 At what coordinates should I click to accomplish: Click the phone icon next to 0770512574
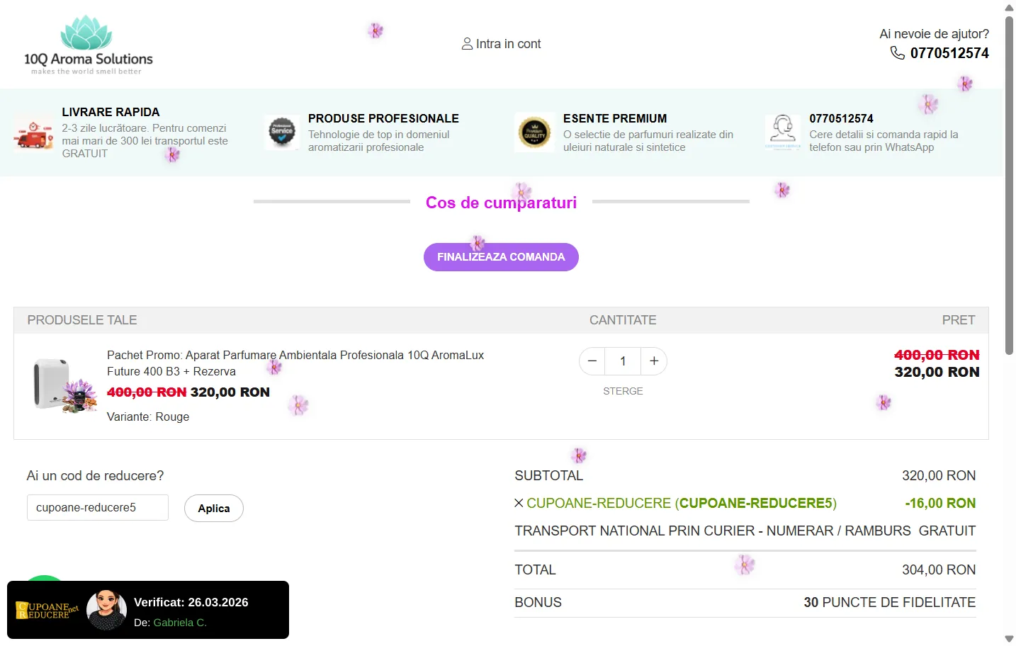point(897,53)
